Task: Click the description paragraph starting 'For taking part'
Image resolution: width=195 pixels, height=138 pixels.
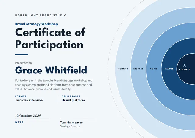Action: click(54, 85)
